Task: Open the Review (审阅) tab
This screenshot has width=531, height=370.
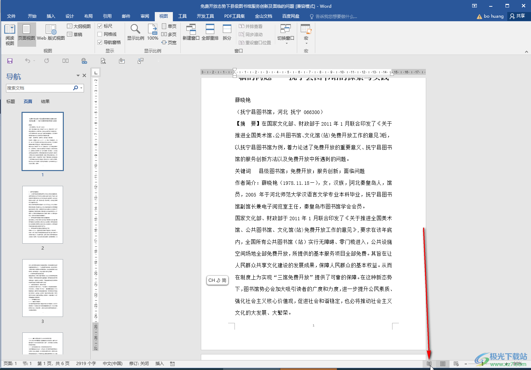Action: [145, 16]
